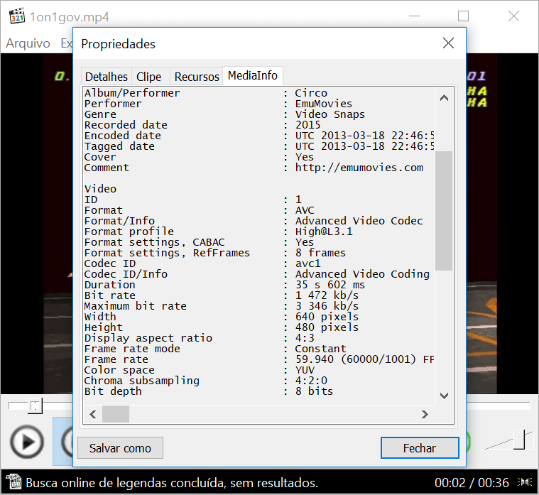Click the Salvar como button

pos(120,448)
